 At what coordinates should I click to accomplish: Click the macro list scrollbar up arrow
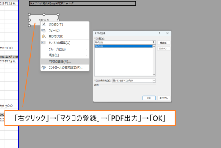tap(154, 46)
